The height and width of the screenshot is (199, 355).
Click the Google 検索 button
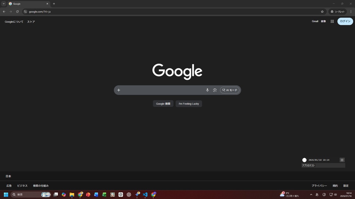(163, 104)
